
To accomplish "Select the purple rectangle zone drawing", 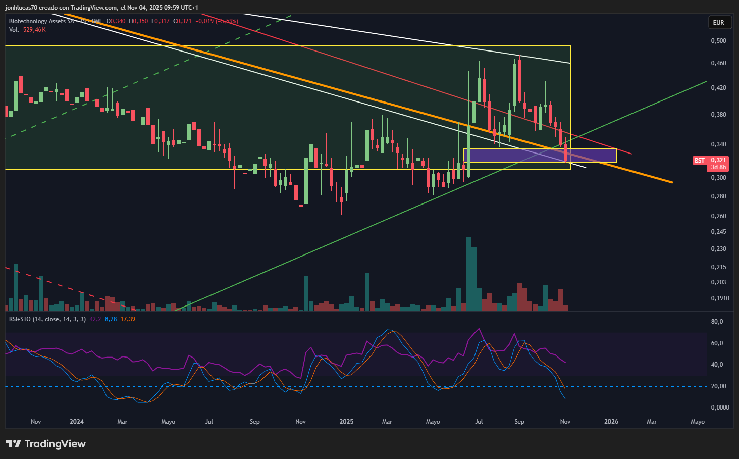I will click(540, 156).
